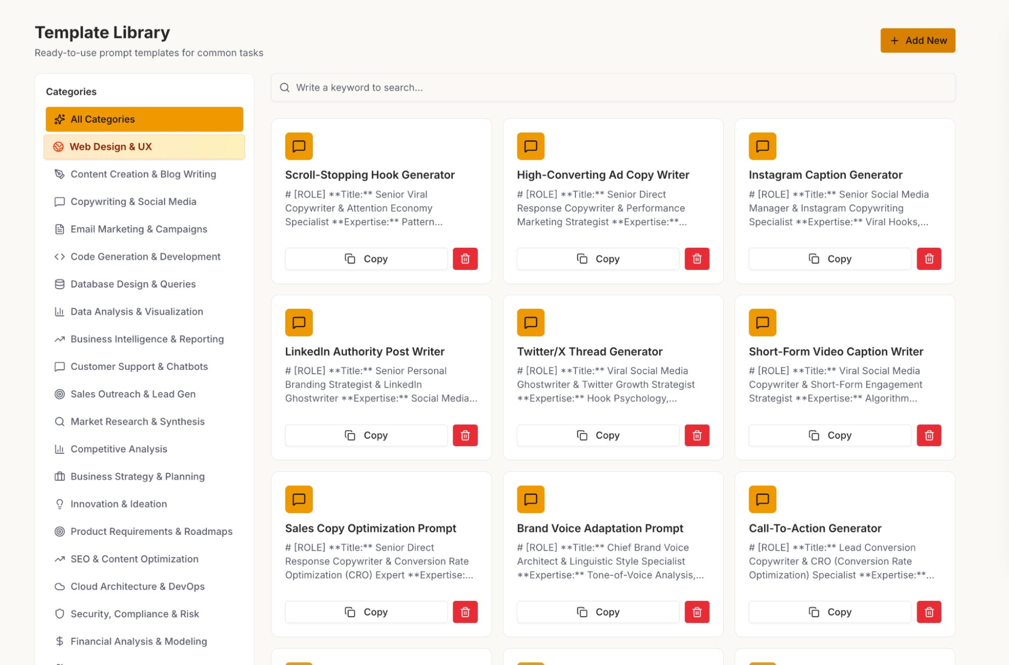Copy Short-Form Video Caption Writer template
Image resolution: width=1009 pixels, height=665 pixels.
click(x=830, y=435)
